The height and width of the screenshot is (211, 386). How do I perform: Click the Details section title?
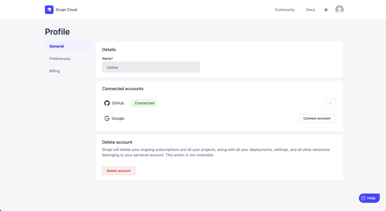[109, 49]
